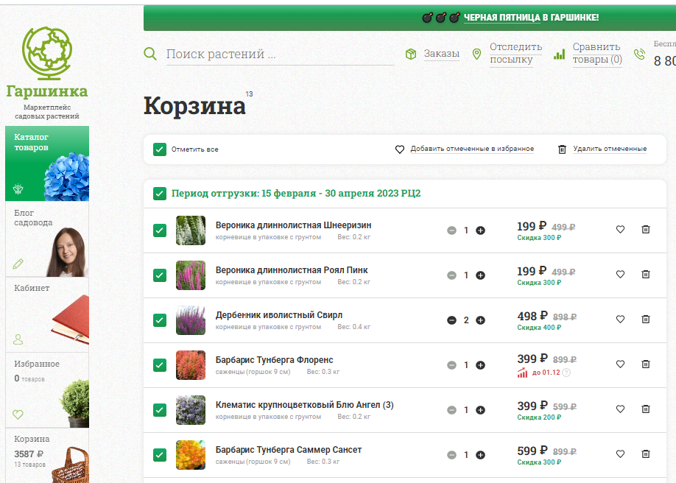Open Блог садовода in the sidebar
Screen dimensions: 676x483
(x=47, y=239)
